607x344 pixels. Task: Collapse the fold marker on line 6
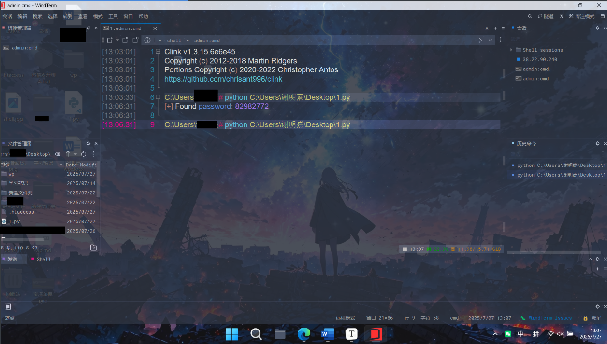point(158,97)
